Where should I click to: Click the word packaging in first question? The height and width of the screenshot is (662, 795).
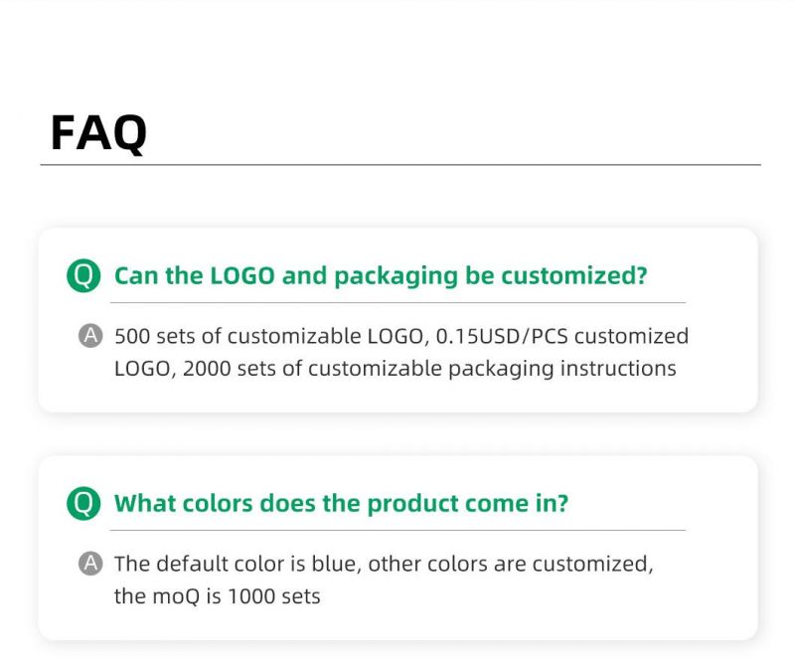pyautogui.click(x=396, y=277)
